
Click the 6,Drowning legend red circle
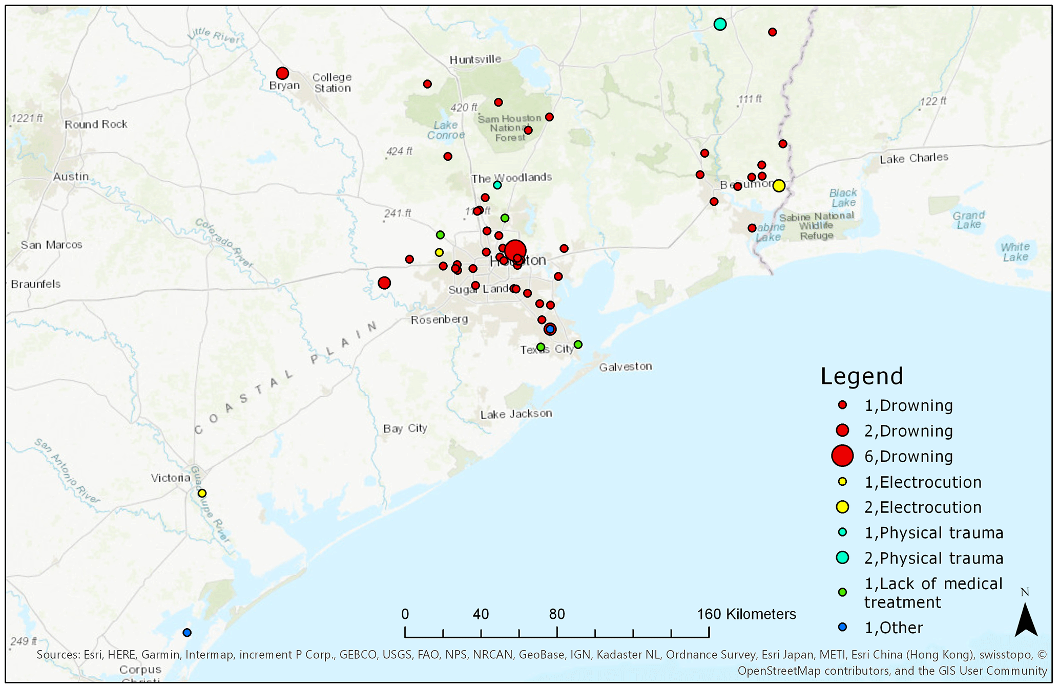click(842, 456)
